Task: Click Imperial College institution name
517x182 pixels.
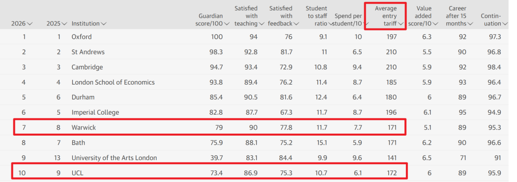Action: [x=95, y=113]
